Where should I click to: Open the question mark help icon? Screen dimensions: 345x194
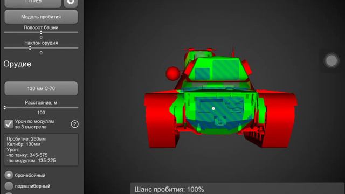tap(74, 124)
